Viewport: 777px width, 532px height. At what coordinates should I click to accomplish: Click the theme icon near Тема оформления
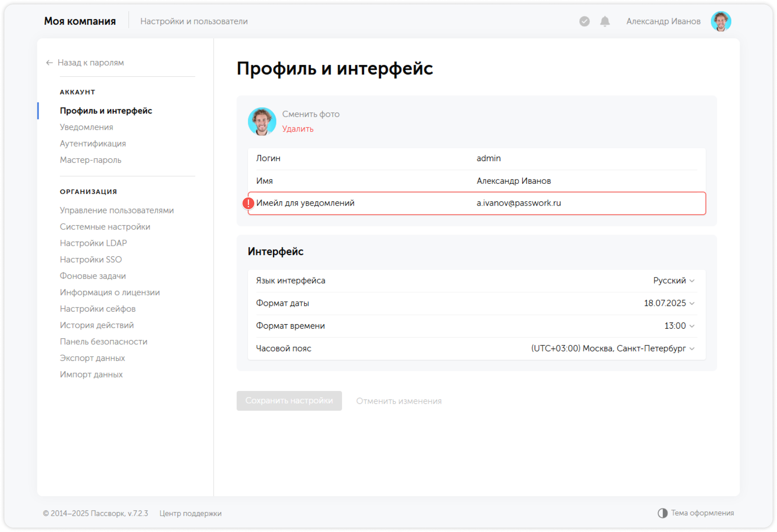point(663,513)
